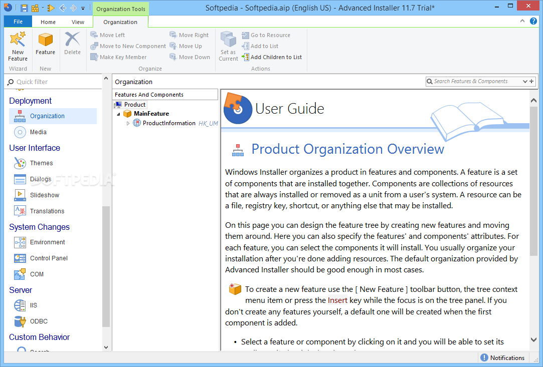Open the File menu tab
Image resolution: width=543 pixels, height=367 pixels.
pos(18,22)
